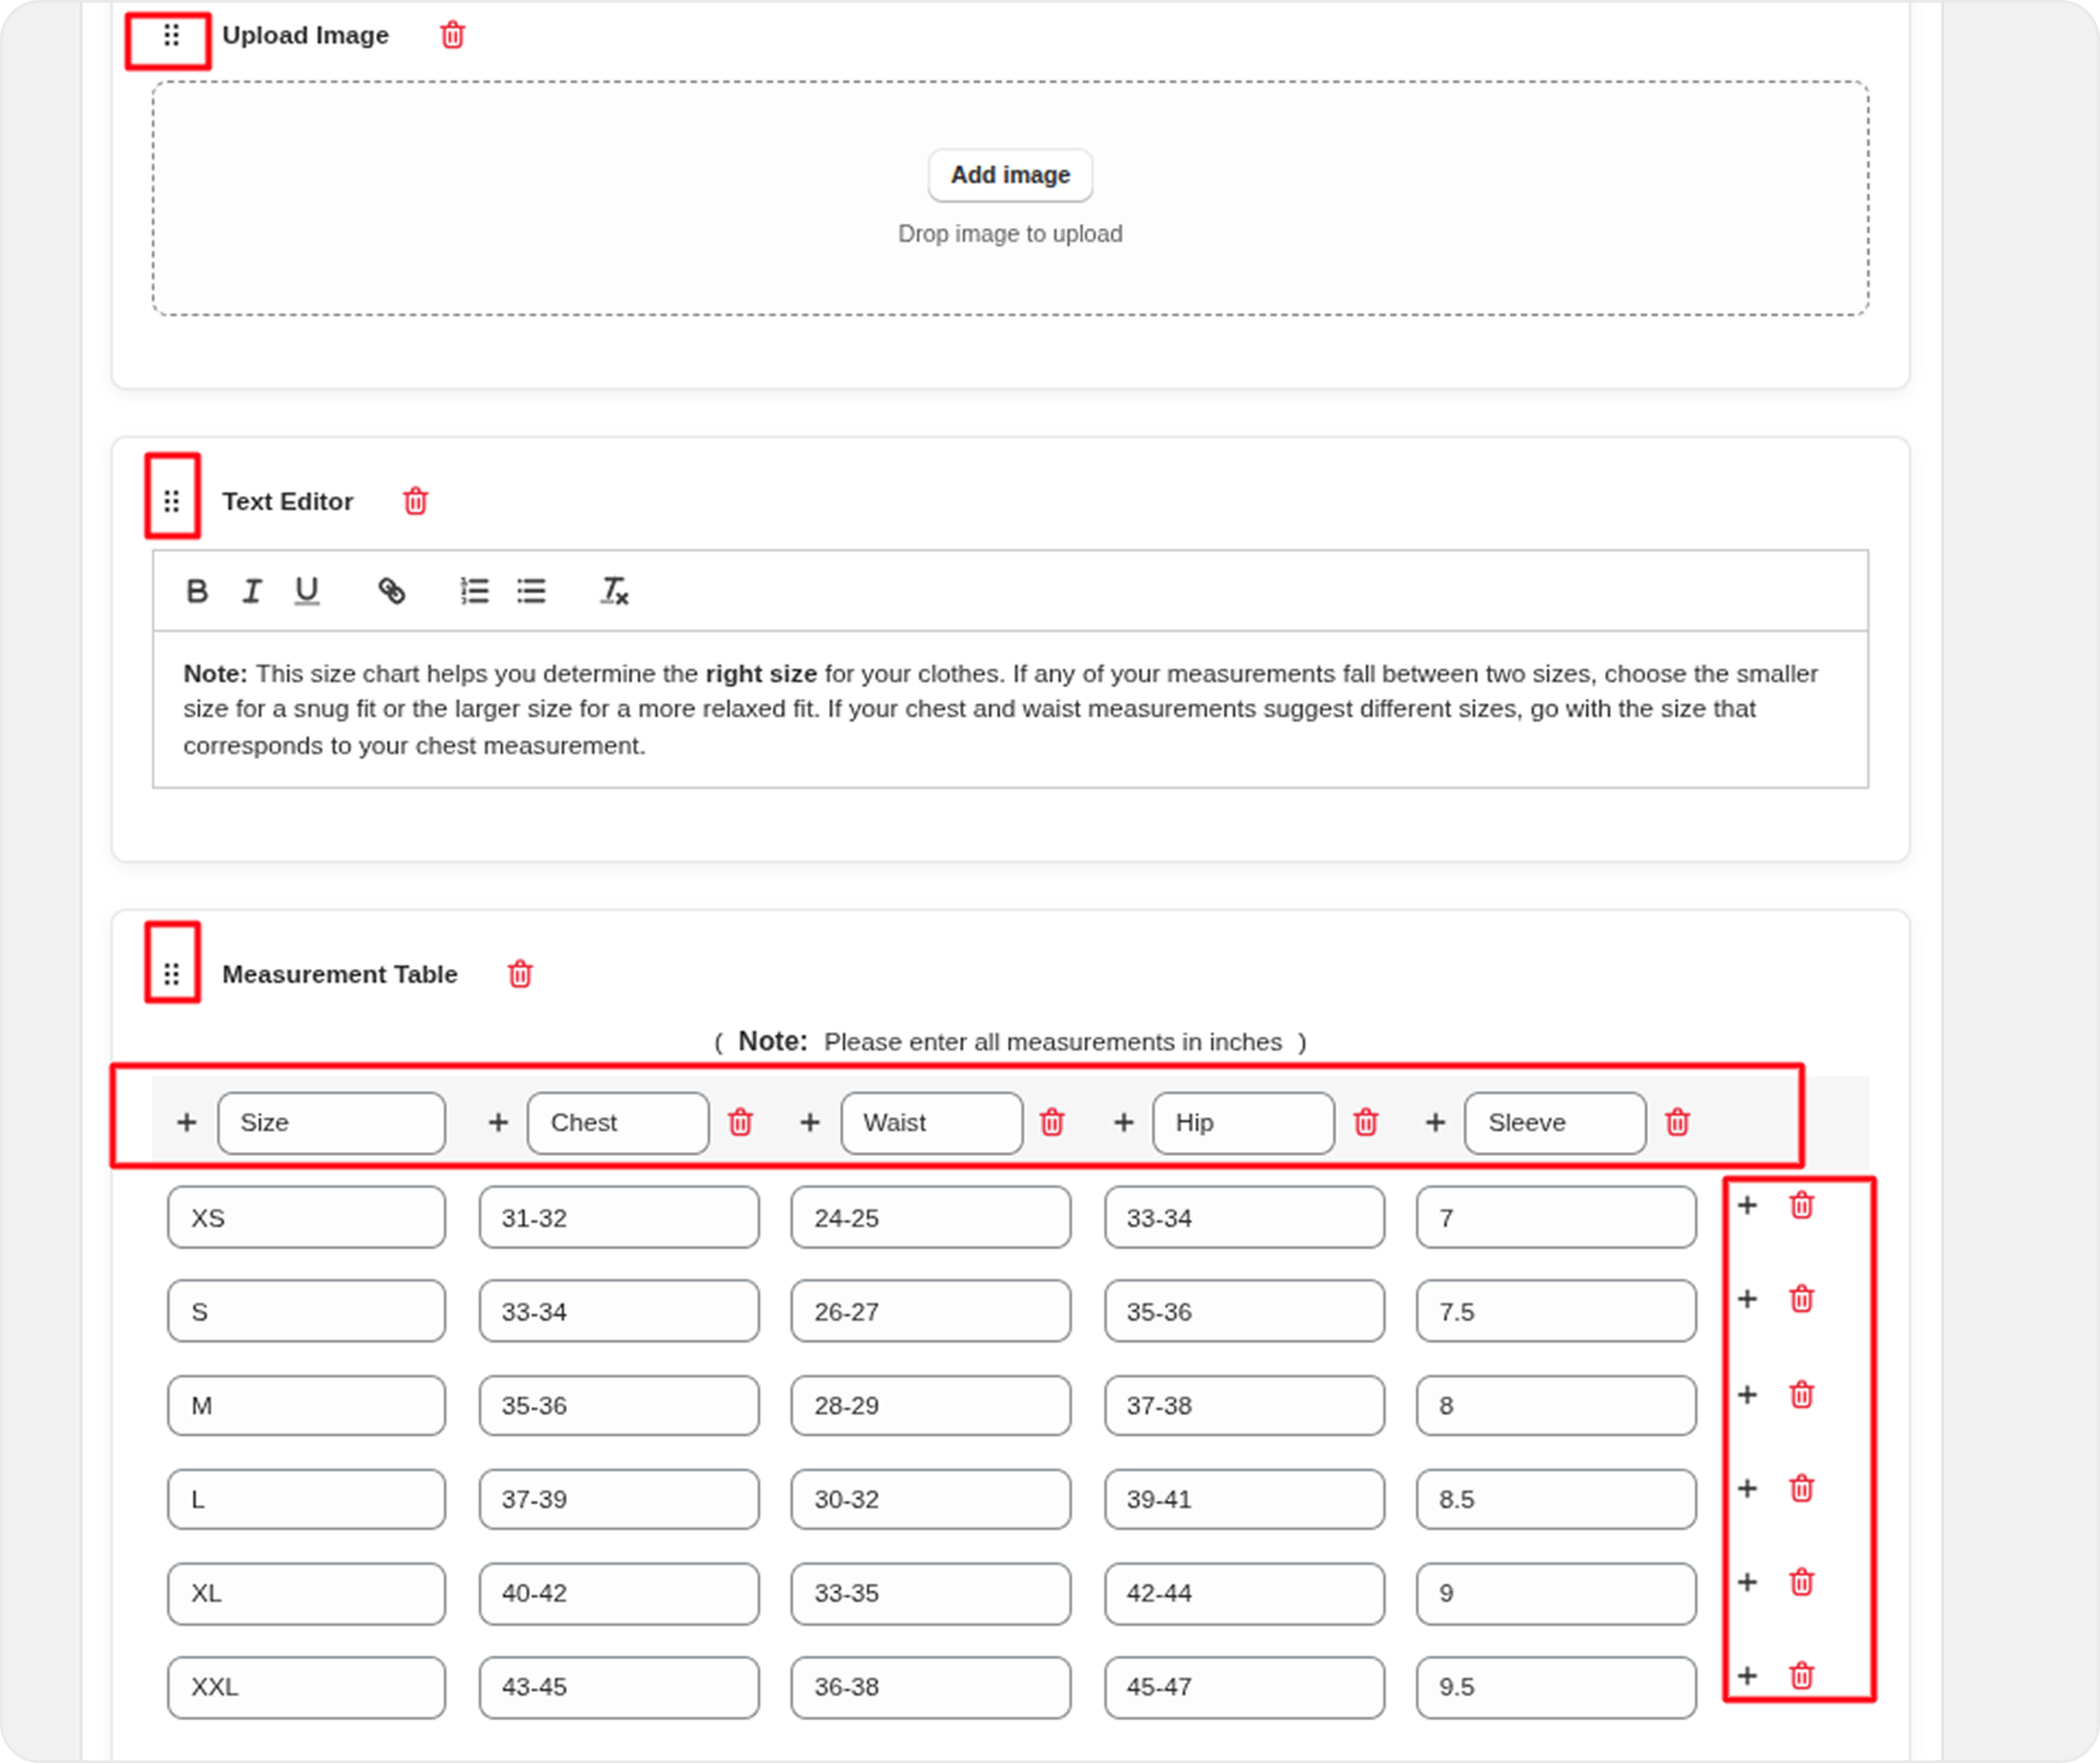2100x1763 pixels.
Task: Click the insert link icon
Action: click(391, 591)
